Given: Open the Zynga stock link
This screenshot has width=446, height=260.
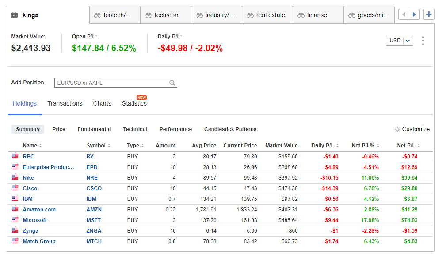Looking at the screenshot, I should pyautogui.click(x=30, y=231).
